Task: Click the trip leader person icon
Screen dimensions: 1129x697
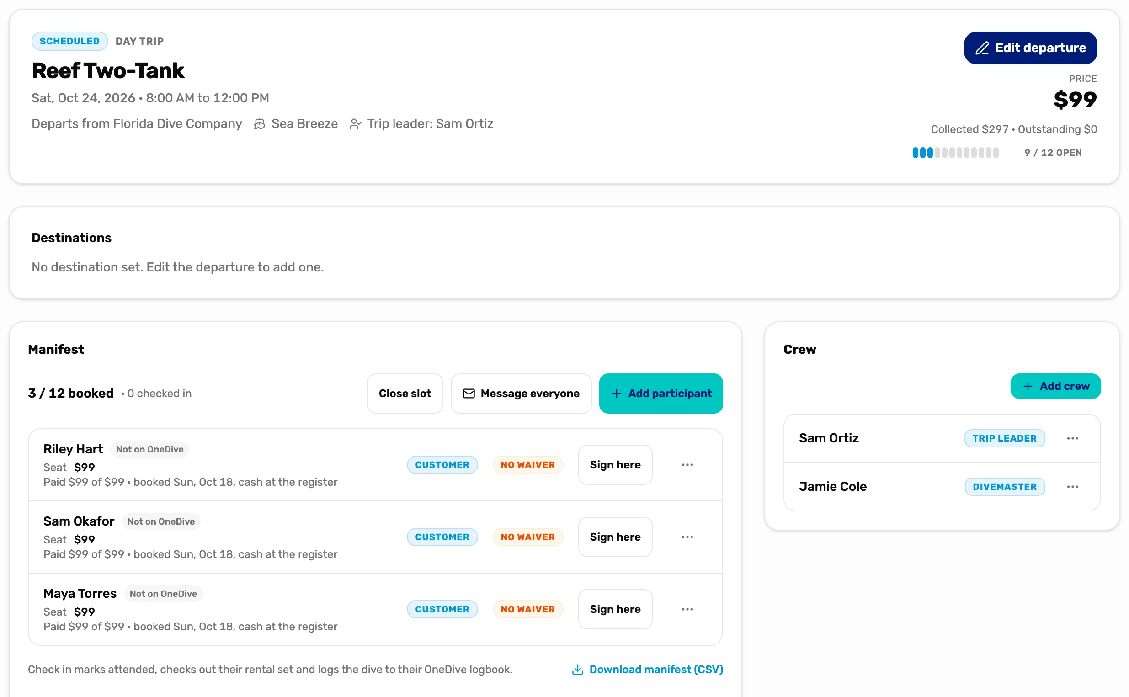Action: [x=355, y=124]
